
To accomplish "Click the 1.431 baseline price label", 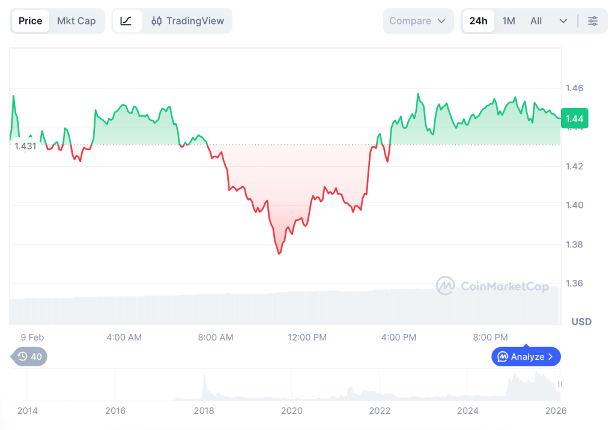I will [25, 146].
